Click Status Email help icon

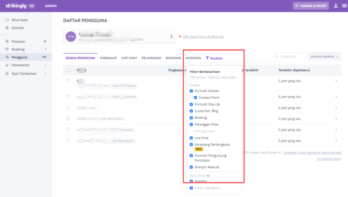coord(208,176)
